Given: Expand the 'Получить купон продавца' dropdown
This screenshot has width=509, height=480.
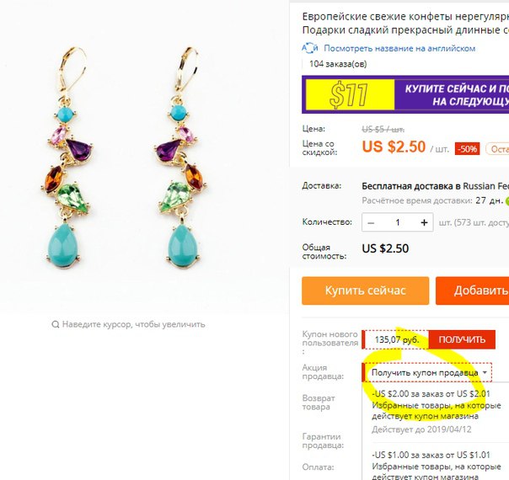Looking at the screenshot, I should point(427,373).
